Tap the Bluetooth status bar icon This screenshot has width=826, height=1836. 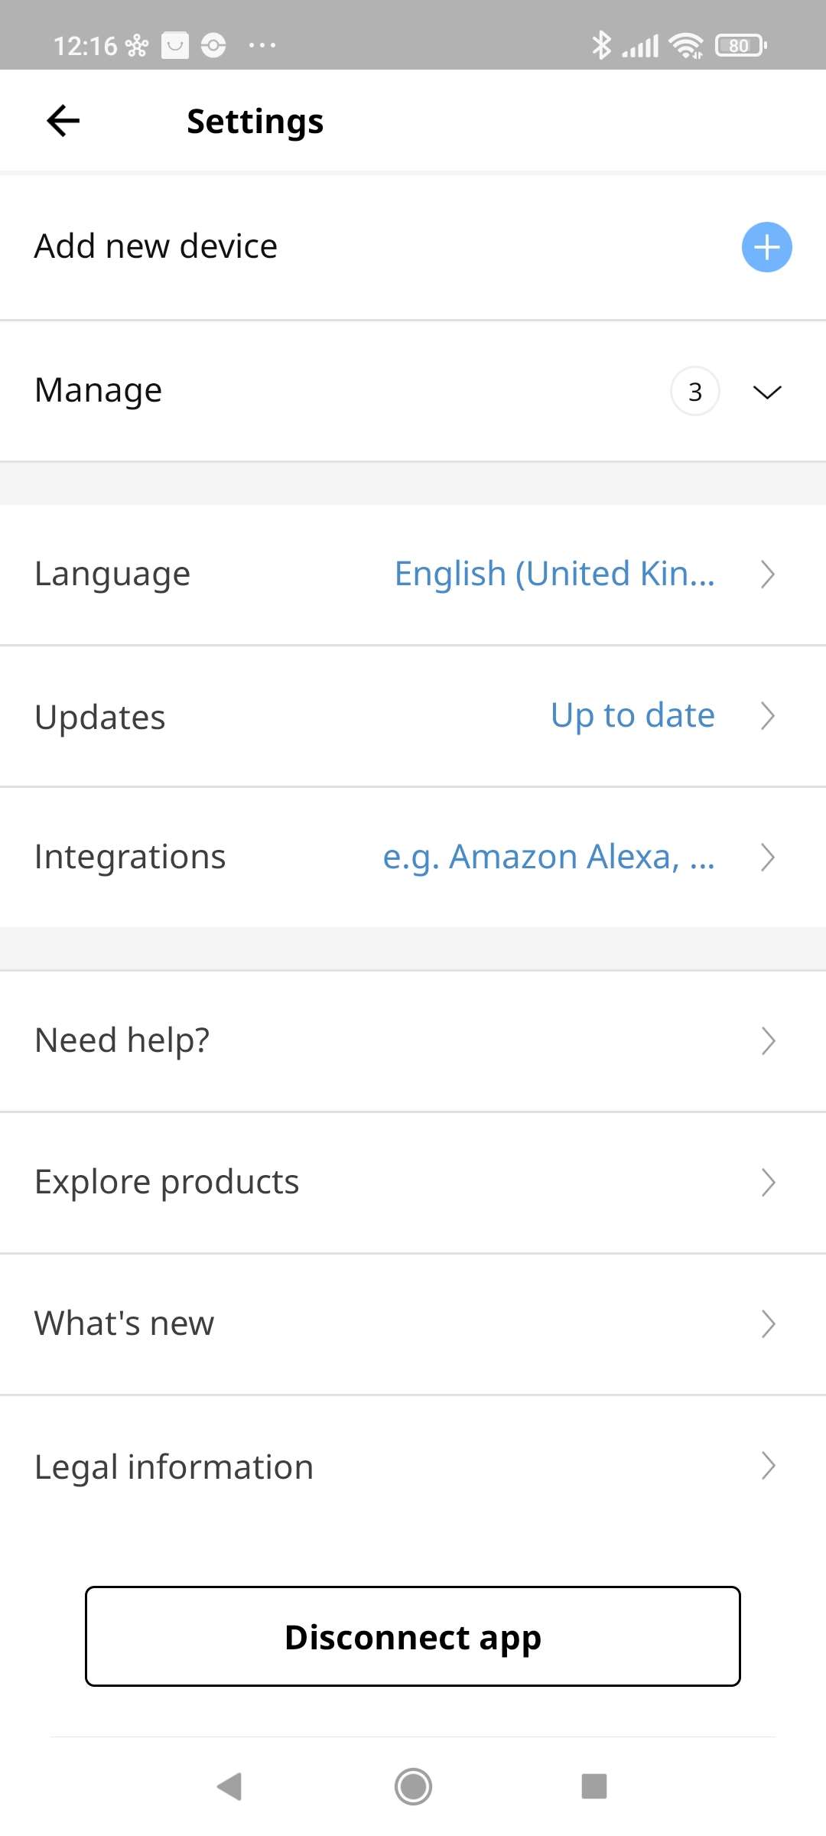[x=601, y=45]
